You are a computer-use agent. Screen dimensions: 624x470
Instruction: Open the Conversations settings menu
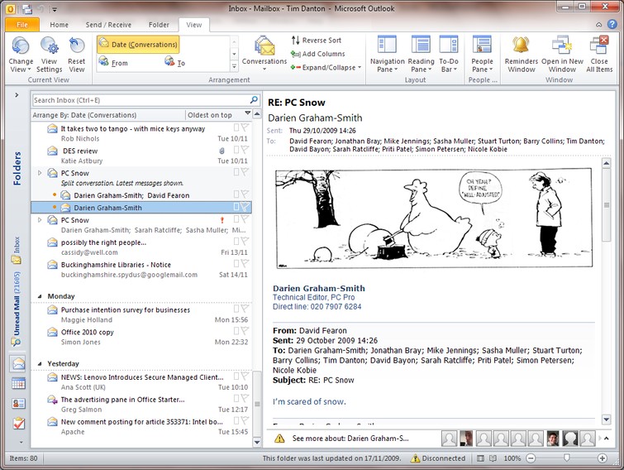click(x=264, y=55)
